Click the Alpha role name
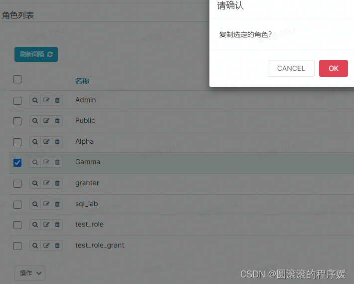This screenshot has width=354, height=284. click(x=84, y=141)
